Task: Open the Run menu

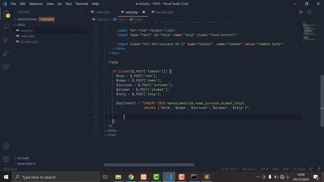Action: 69,4
